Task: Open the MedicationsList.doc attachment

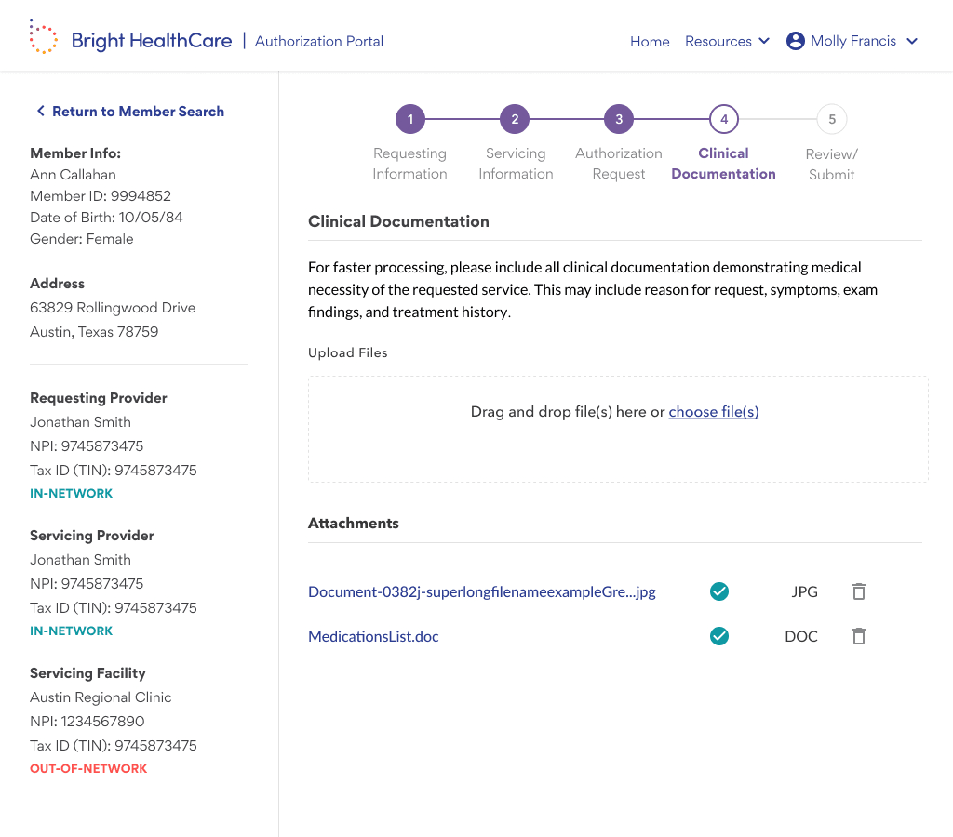Action: point(373,636)
